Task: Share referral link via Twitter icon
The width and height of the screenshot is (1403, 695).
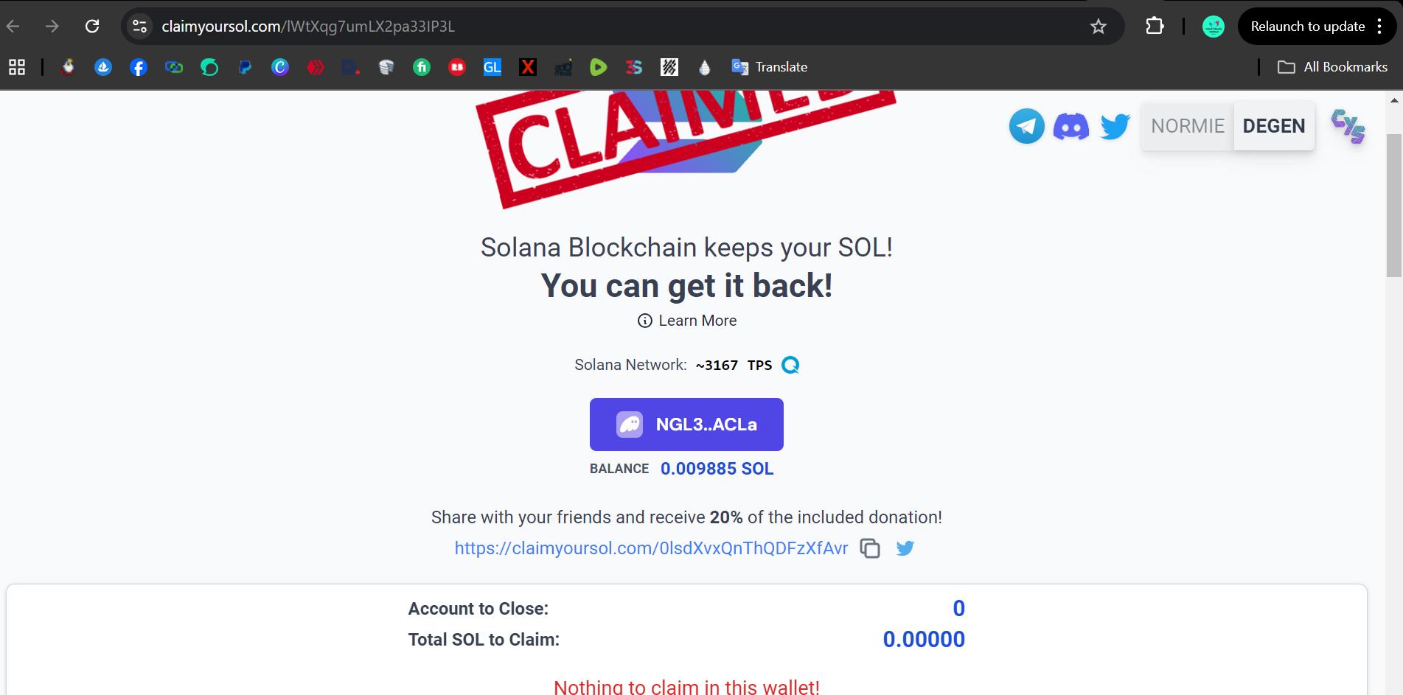Action: pos(905,548)
